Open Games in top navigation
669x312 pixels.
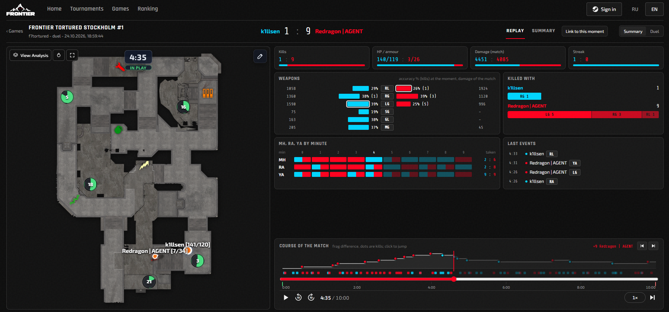(120, 9)
